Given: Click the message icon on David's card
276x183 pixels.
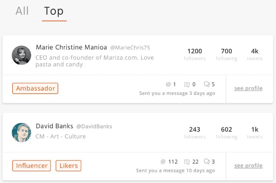Looking at the screenshot, I should click(x=187, y=162).
